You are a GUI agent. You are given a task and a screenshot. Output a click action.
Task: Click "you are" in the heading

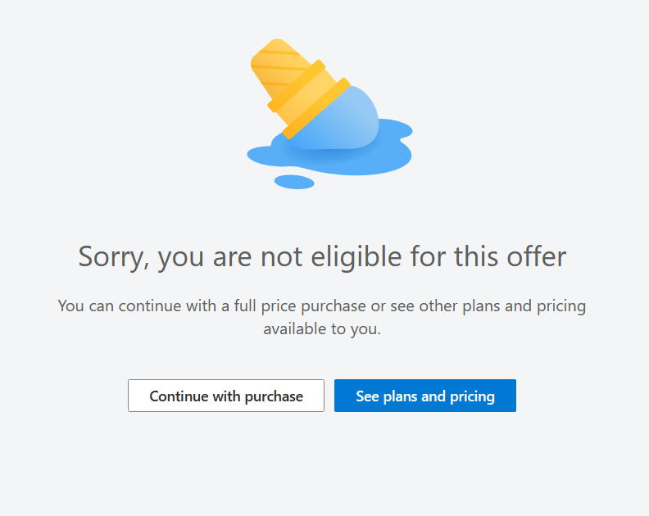pyautogui.click(x=205, y=256)
